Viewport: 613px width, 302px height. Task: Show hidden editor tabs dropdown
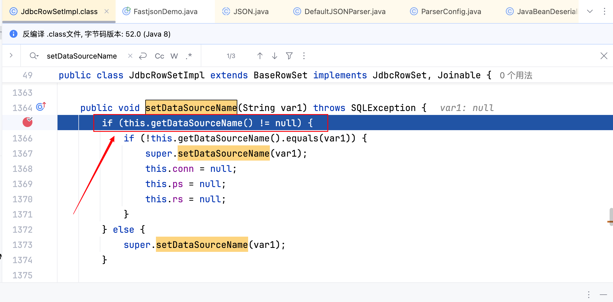[x=590, y=12]
